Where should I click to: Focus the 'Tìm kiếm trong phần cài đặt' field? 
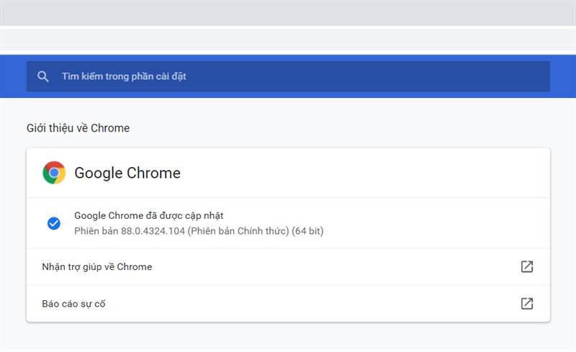[288, 76]
